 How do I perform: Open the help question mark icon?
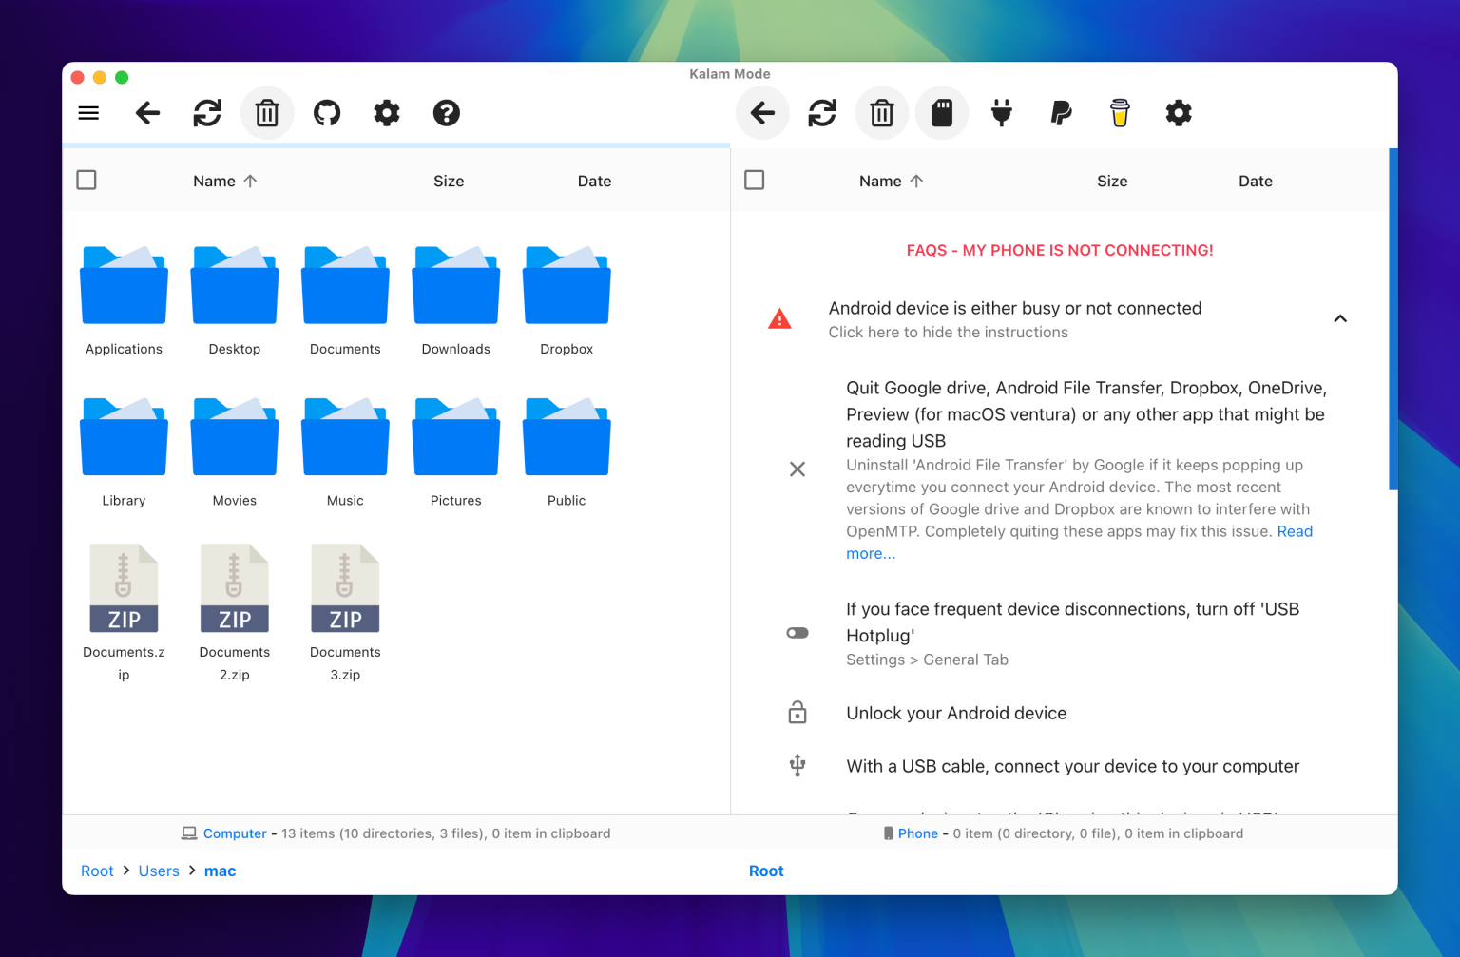(447, 112)
